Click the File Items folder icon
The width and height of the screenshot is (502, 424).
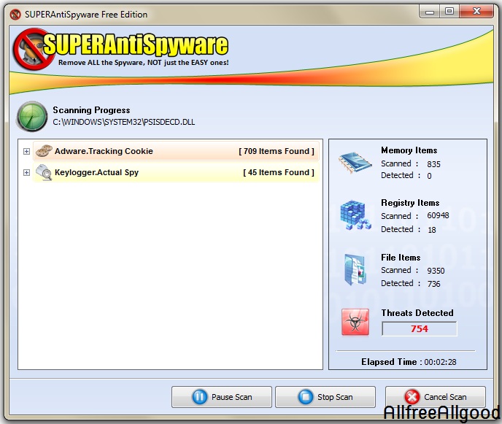355,269
